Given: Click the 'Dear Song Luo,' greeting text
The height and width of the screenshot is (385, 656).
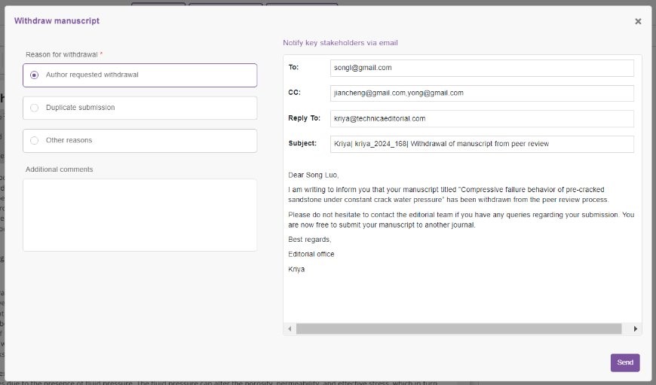Looking at the screenshot, I should tap(314, 175).
